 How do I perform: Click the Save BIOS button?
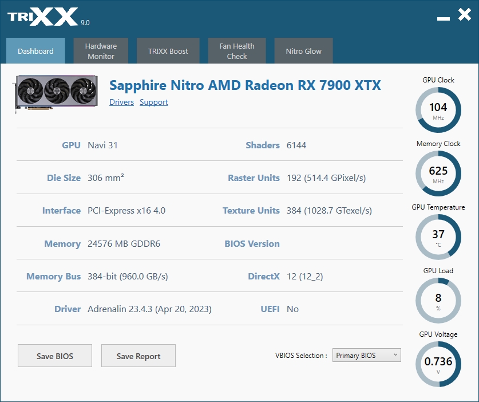coord(55,356)
